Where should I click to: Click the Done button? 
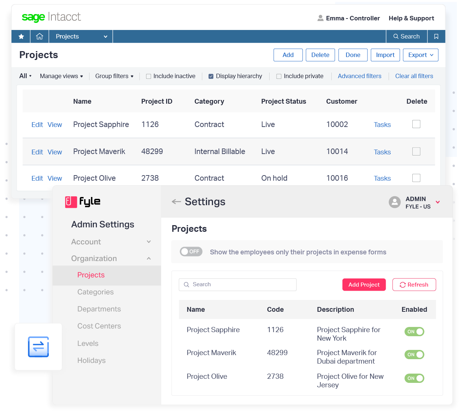click(x=353, y=55)
